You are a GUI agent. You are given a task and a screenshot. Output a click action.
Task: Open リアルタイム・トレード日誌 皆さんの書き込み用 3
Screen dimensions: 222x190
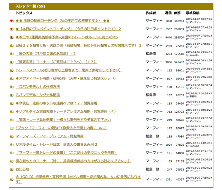click(x=56, y=145)
